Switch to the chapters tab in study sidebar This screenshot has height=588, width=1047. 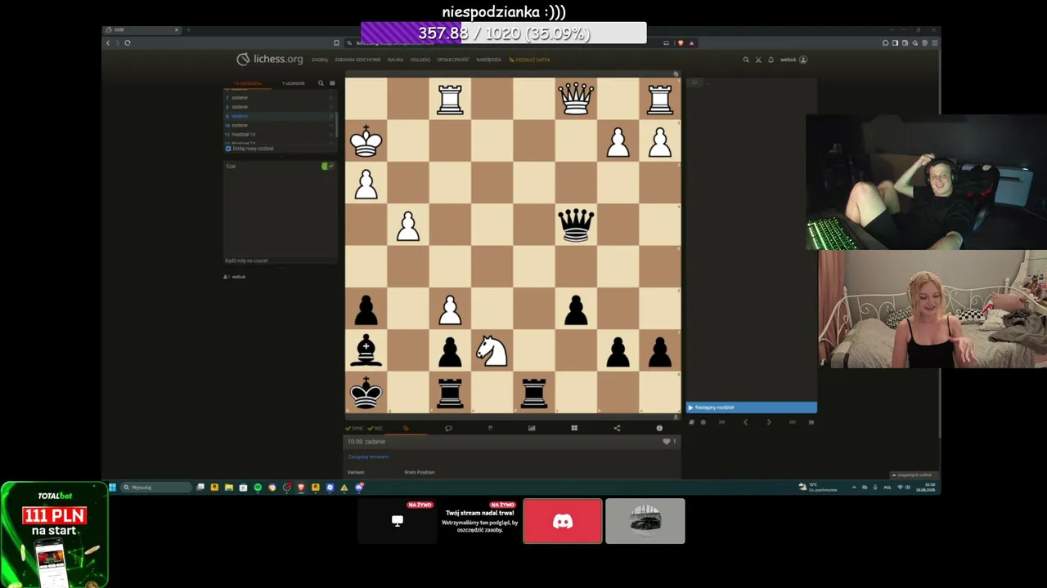(248, 83)
